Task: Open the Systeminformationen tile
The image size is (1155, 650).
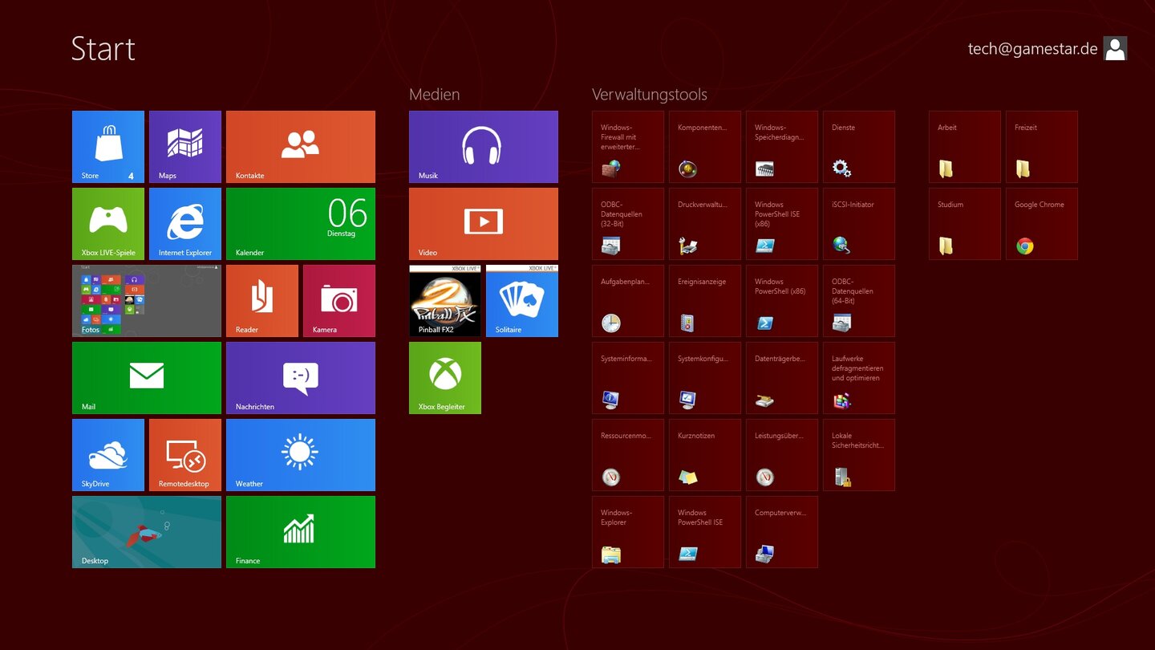Action: coord(628,378)
